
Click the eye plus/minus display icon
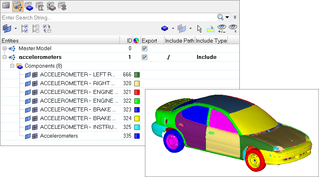click(222, 29)
